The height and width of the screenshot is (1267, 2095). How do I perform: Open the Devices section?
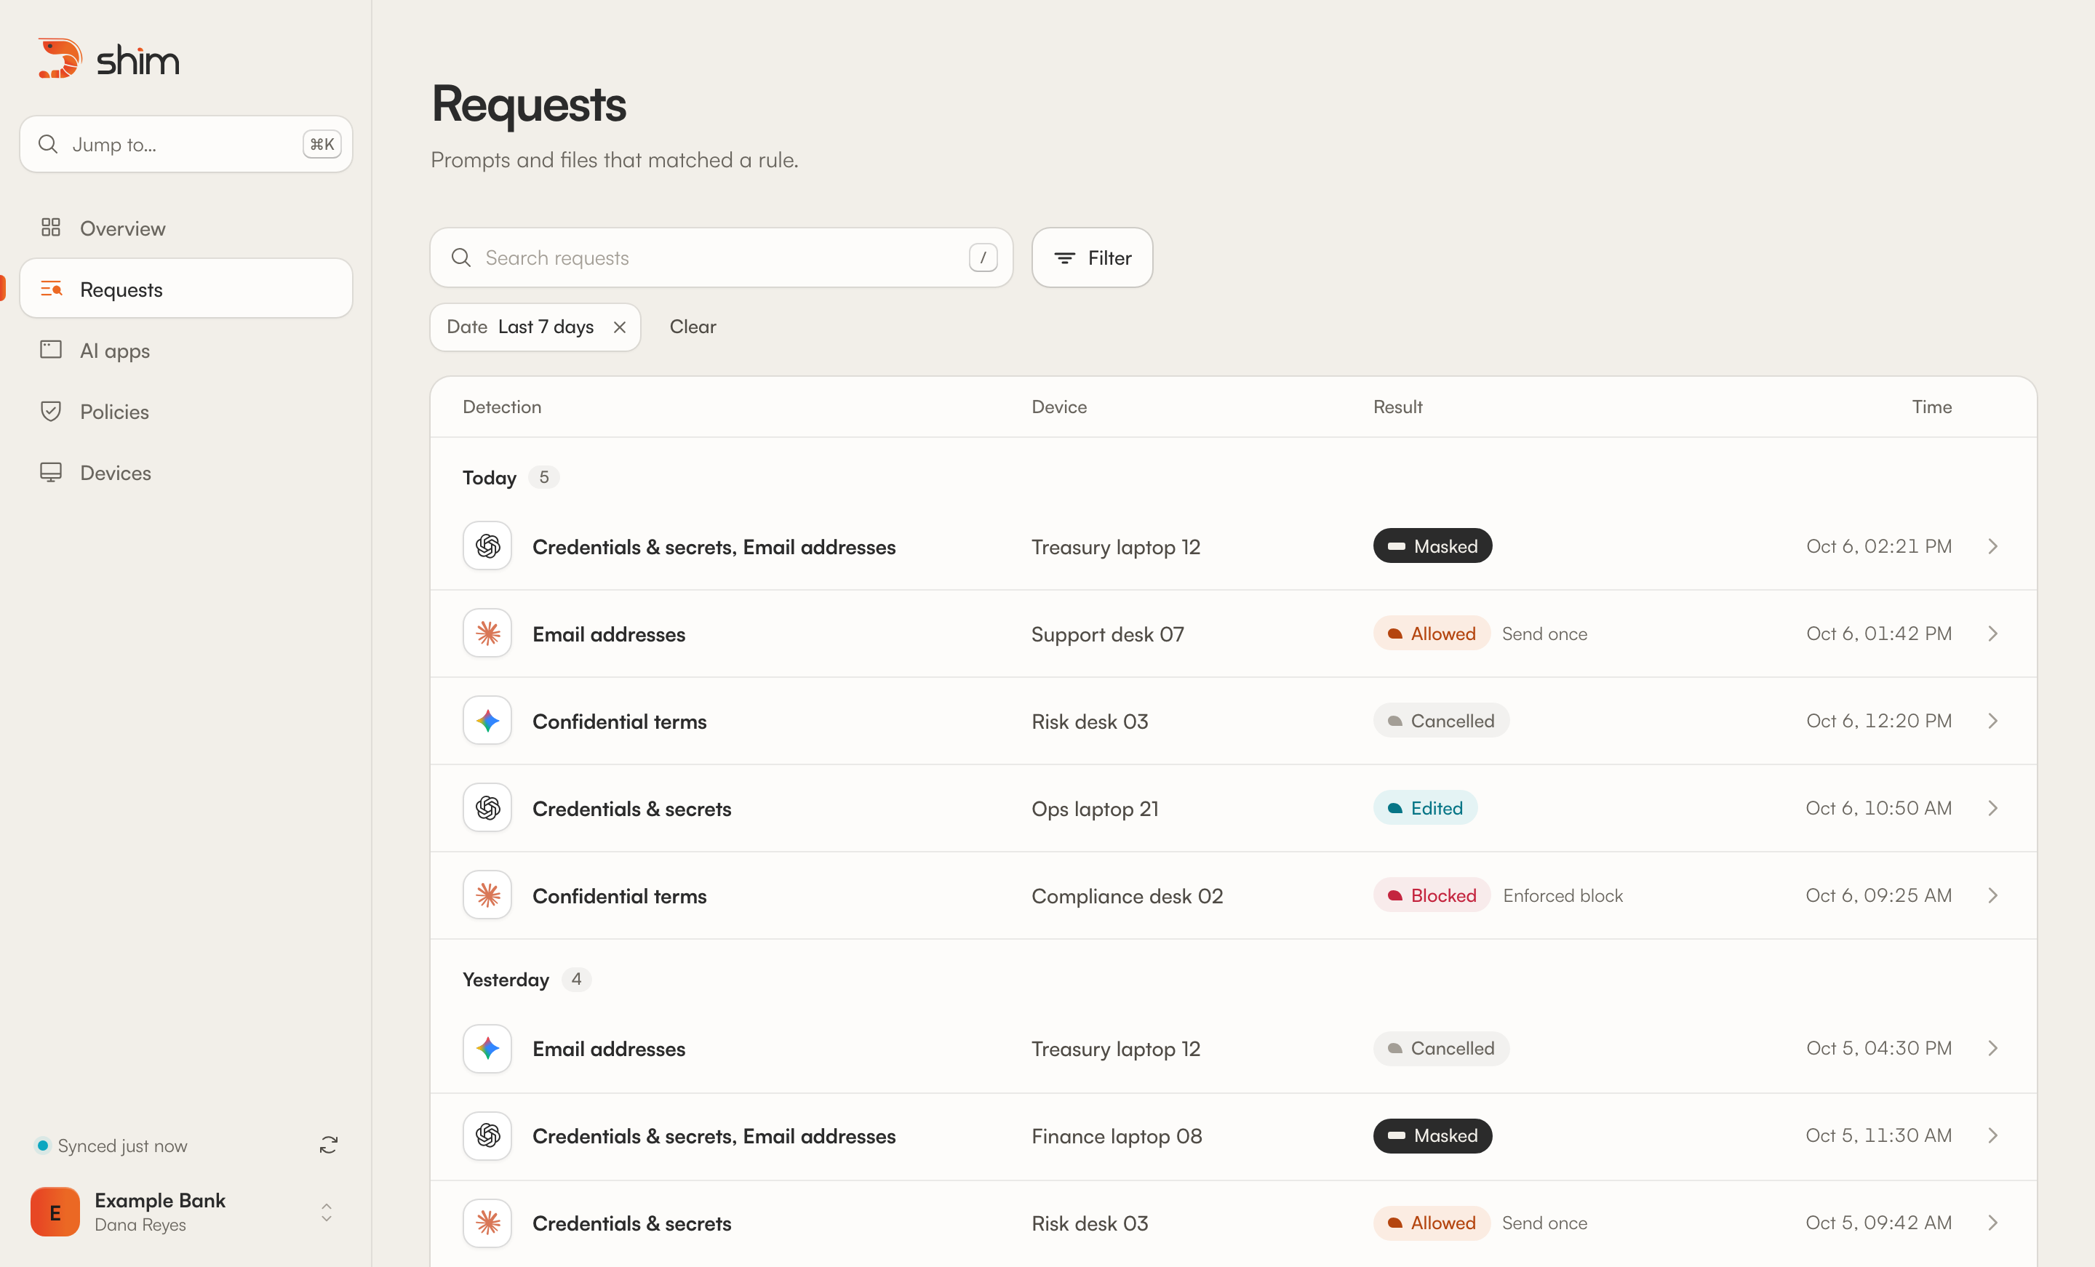[186, 473]
